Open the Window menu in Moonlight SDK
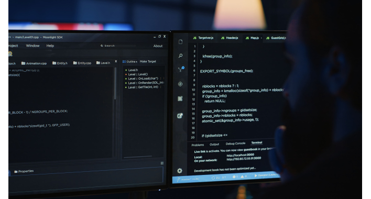371x199 pixels. point(32,46)
